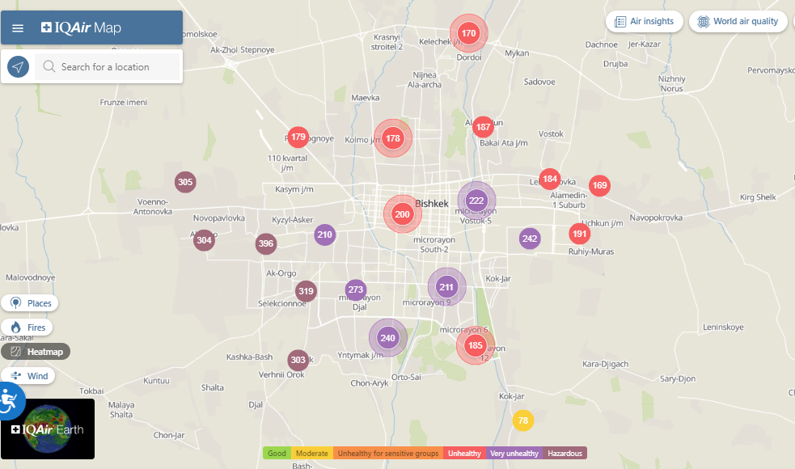Click the Good legend color swatch
The width and height of the screenshot is (795, 469).
(x=277, y=454)
